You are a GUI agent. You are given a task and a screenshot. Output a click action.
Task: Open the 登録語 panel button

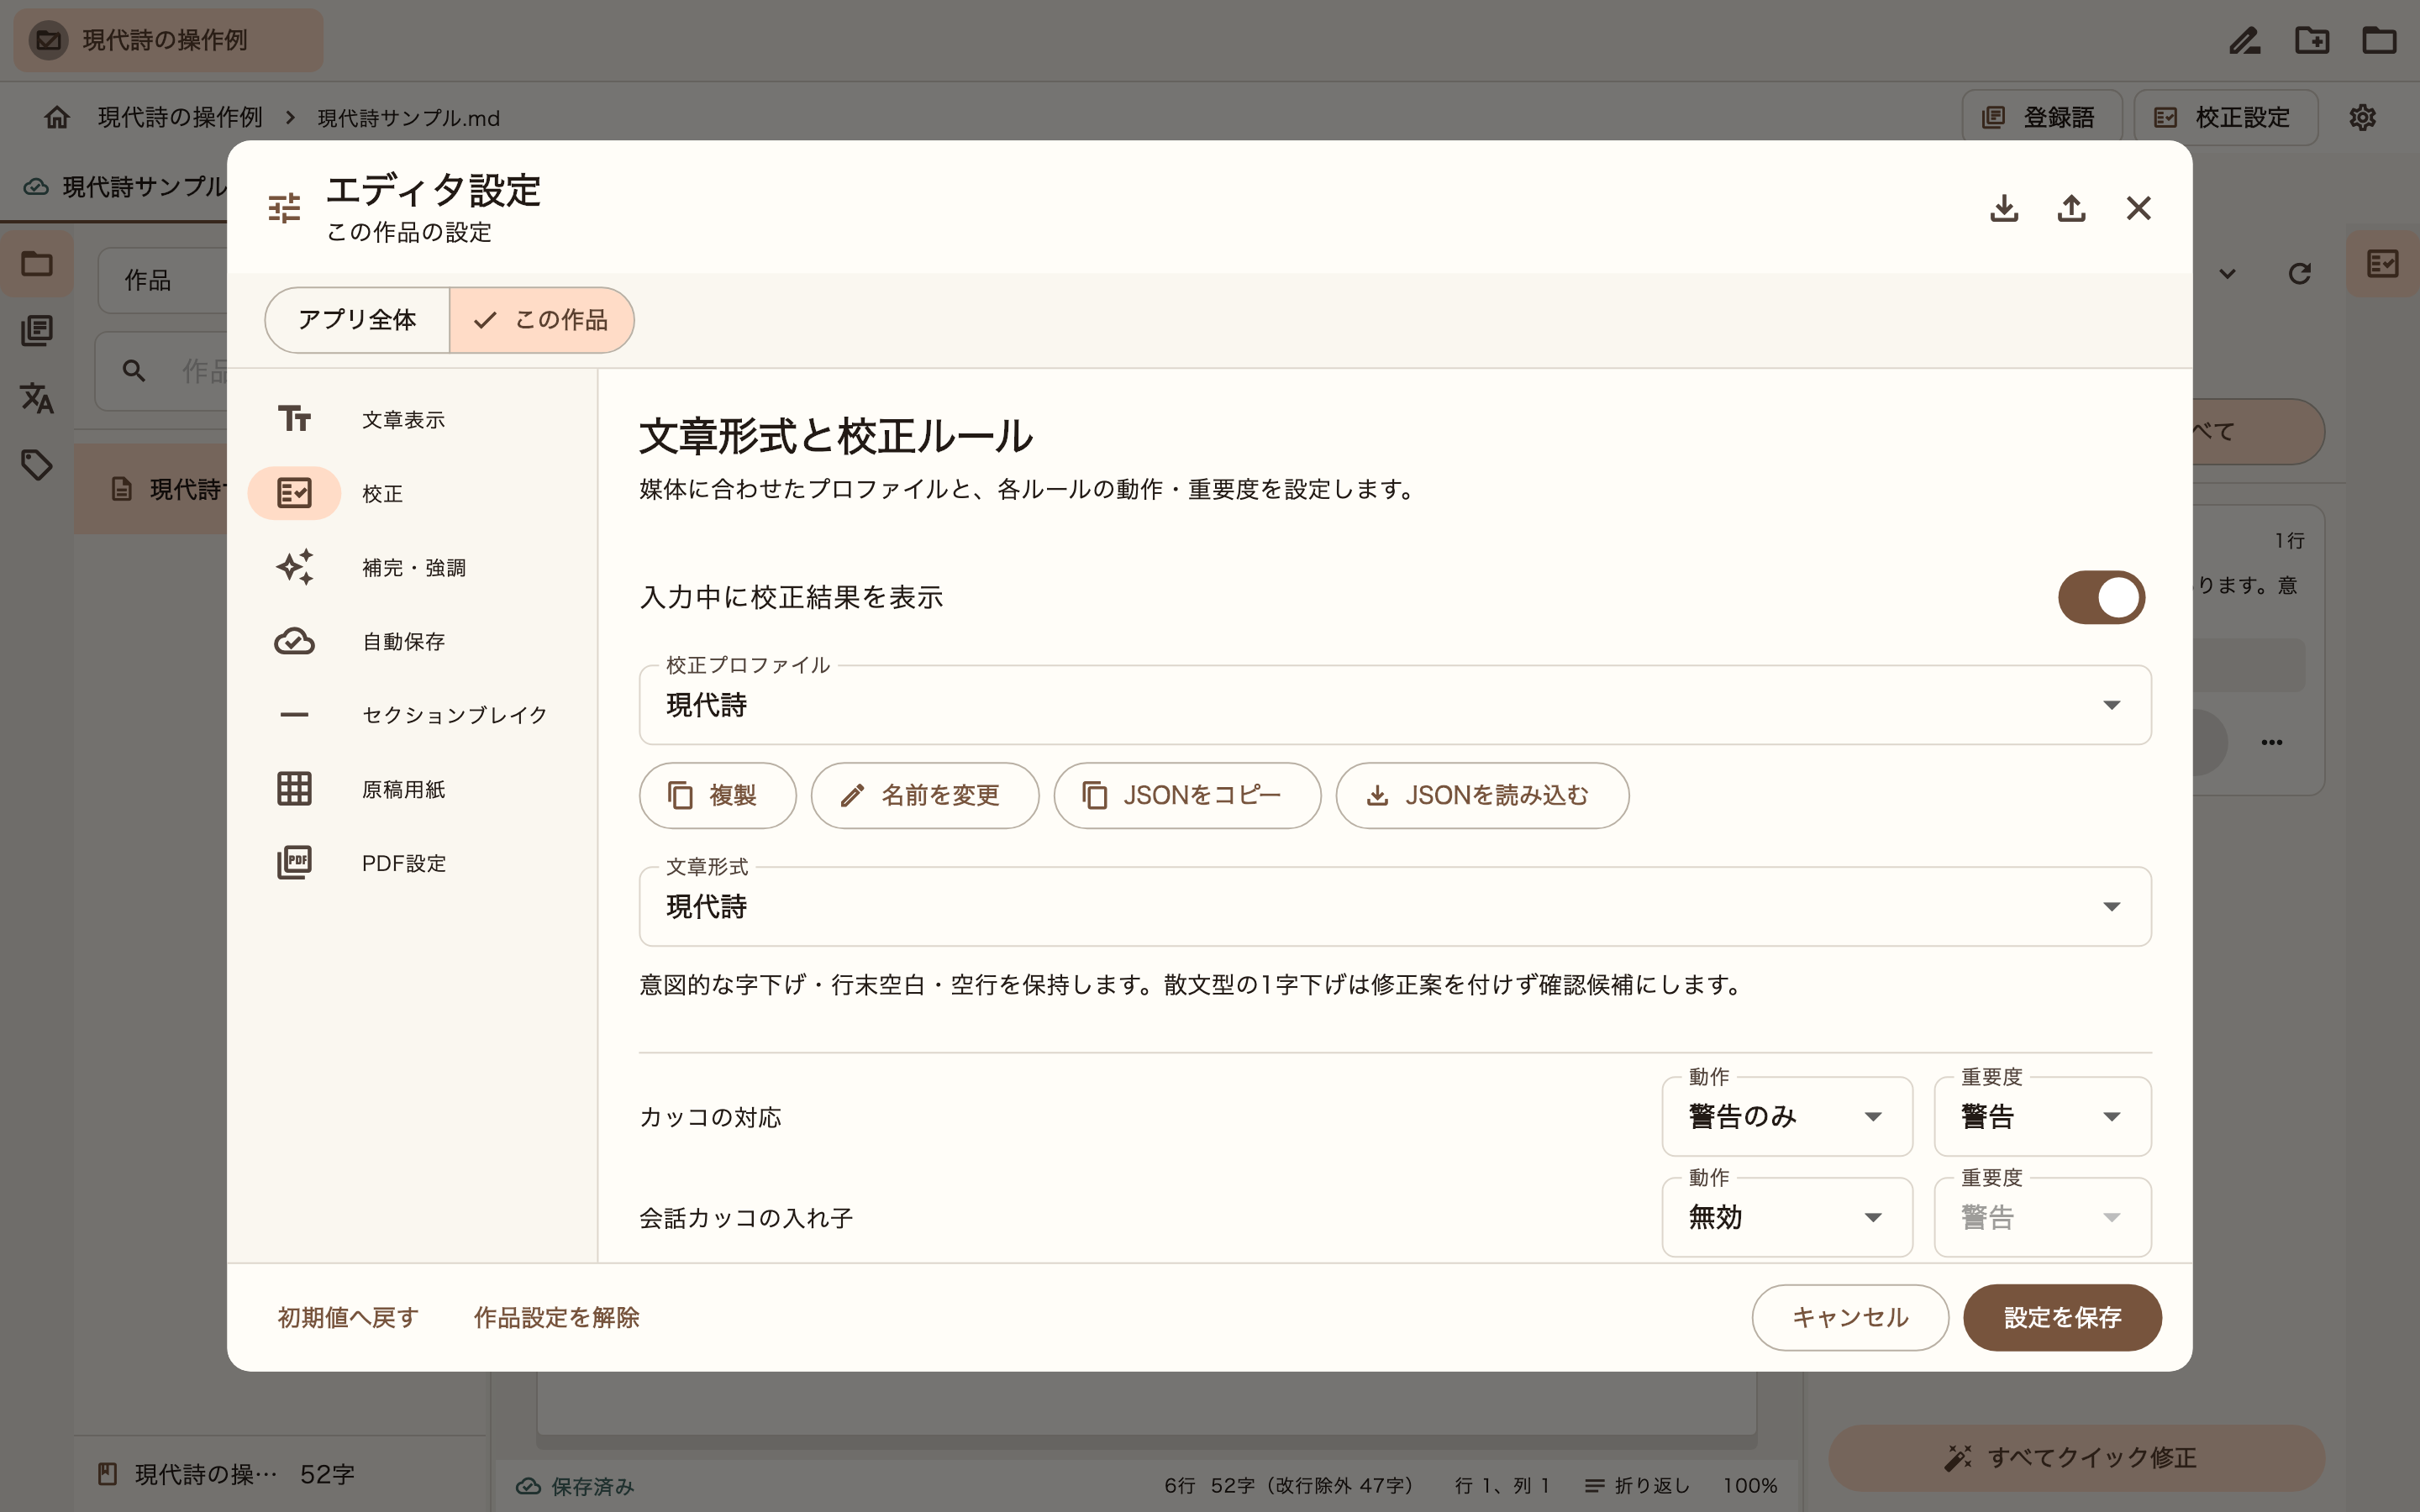coord(2042,117)
